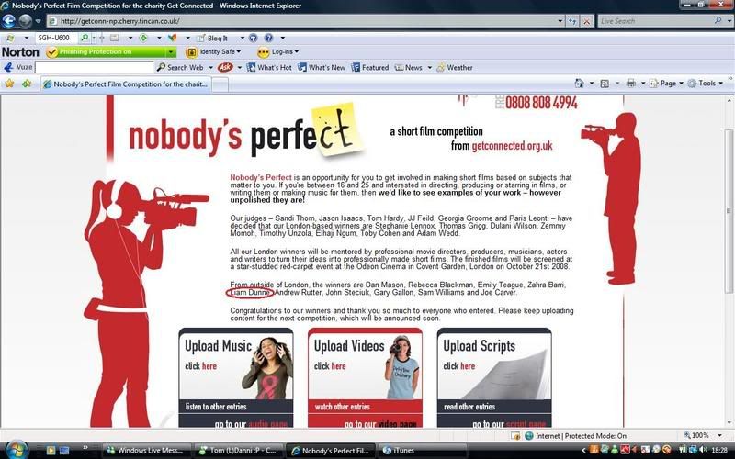Click the red Nobody's Perfect text link
735x459 pixels.
pos(261,177)
